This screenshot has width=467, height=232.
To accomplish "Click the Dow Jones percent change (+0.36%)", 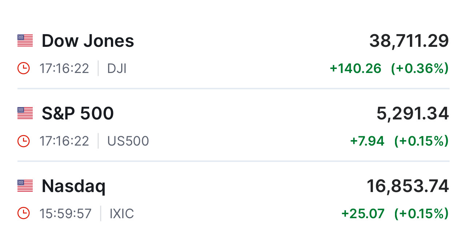I will pyautogui.click(x=420, y=68).
